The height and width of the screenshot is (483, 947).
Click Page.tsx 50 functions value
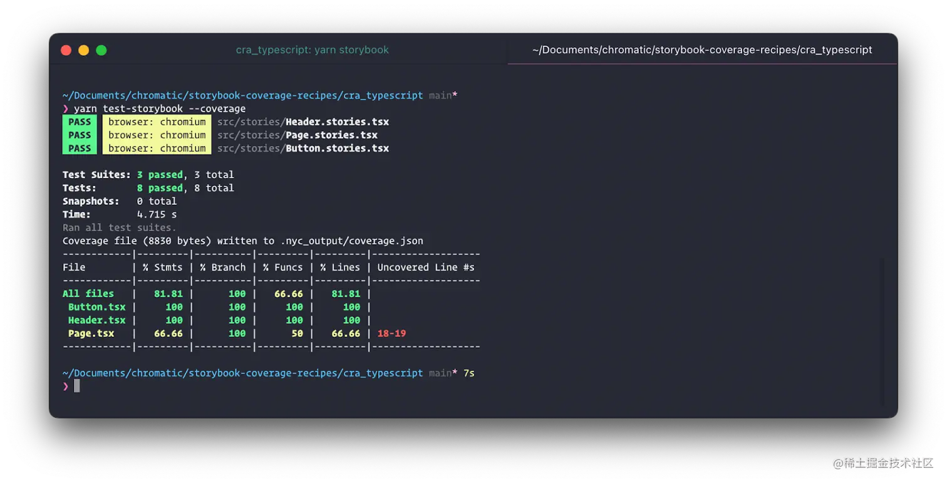(x=298, y=333)
